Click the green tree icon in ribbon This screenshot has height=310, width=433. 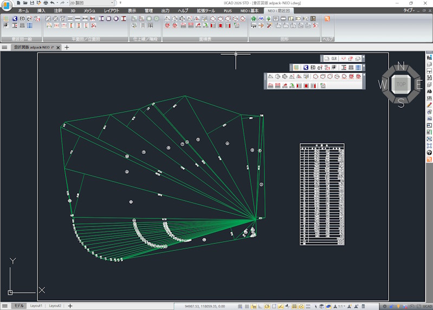pos(268,18)
